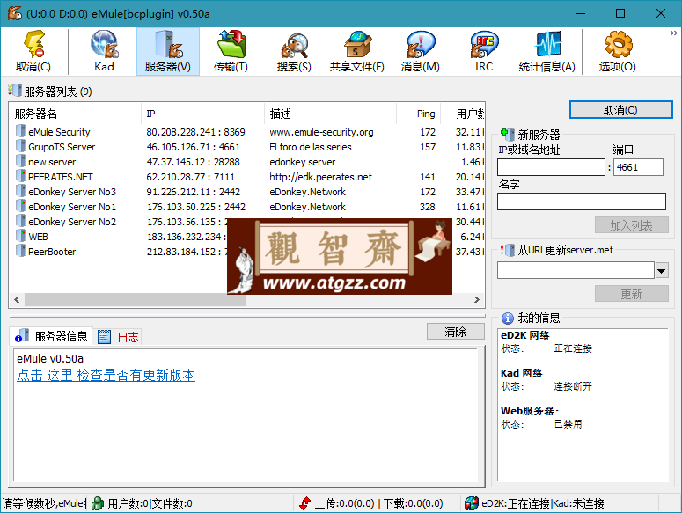
Task: Click the 取消(C) lightning toolbar icon
Action: (33, 51)
